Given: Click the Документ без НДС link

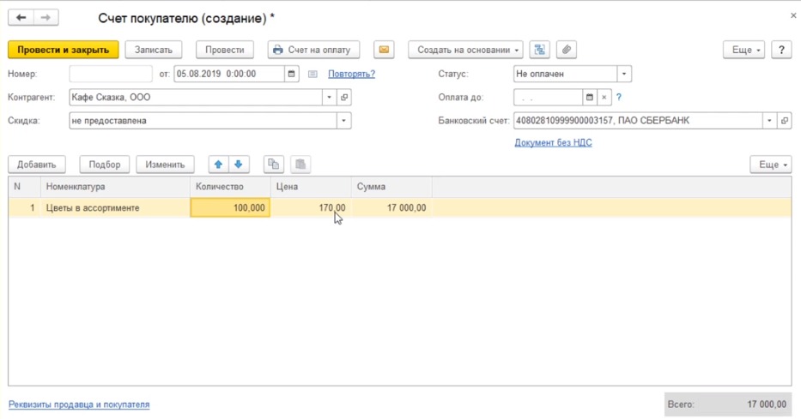Looking at the screenshot, I should click(553, 142).
